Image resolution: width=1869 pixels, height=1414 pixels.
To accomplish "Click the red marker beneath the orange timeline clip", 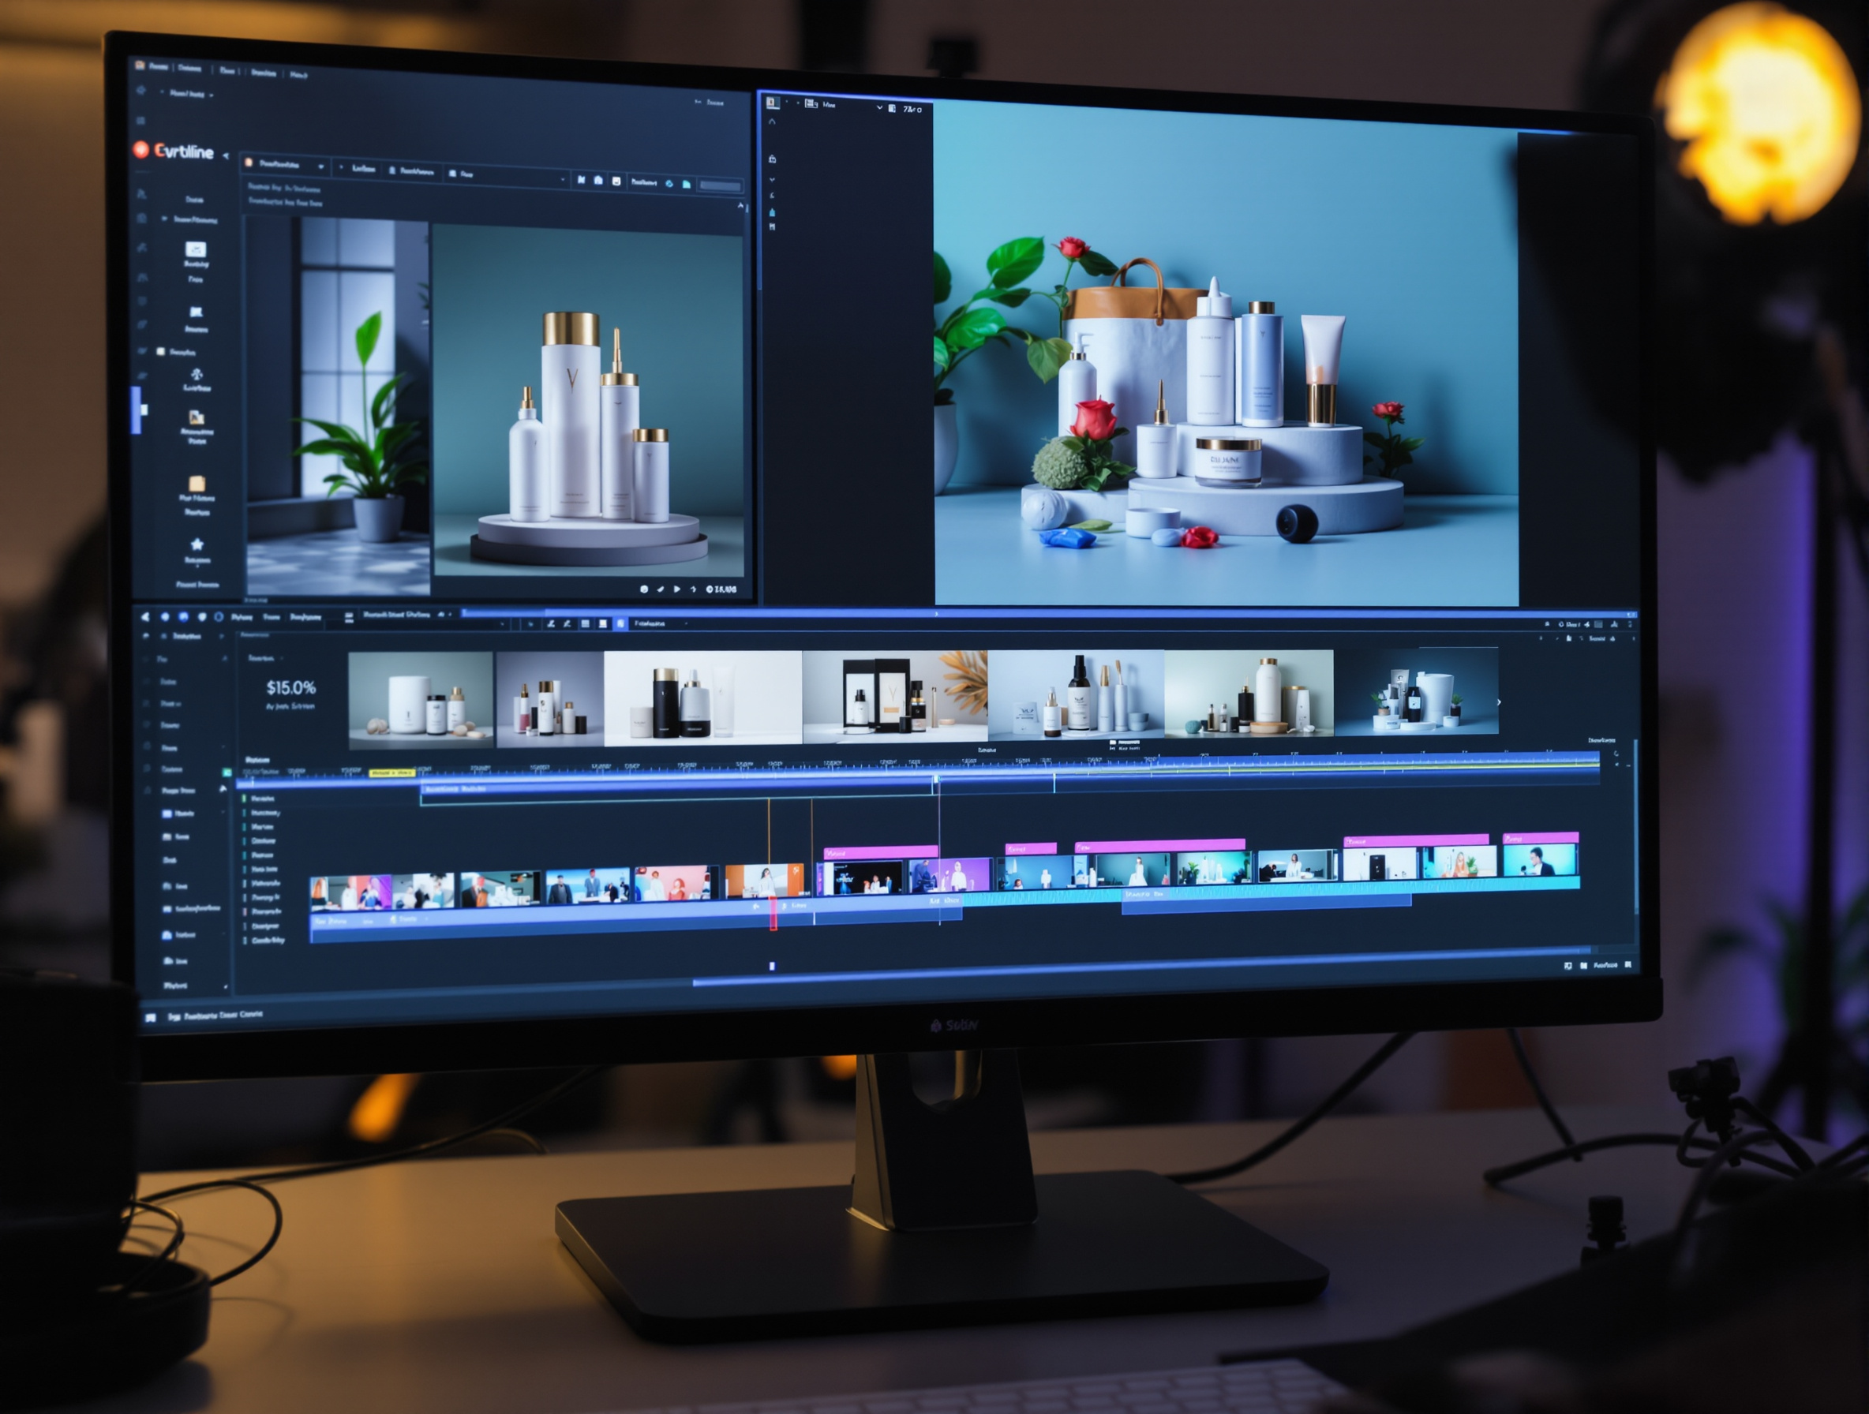I will pos(773,915).
